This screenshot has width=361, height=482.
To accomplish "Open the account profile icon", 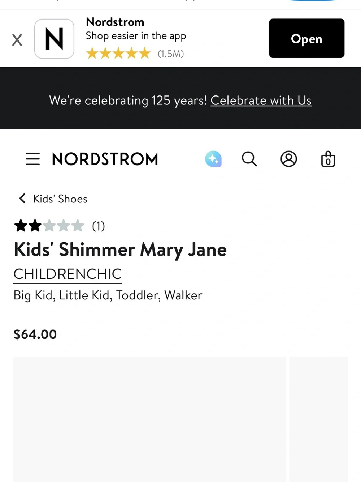I will point(289,159).
